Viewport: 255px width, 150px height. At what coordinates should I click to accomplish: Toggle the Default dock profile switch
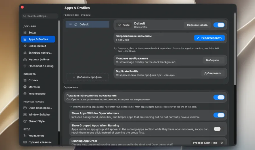pyautogui.click(x=219, y=25)
